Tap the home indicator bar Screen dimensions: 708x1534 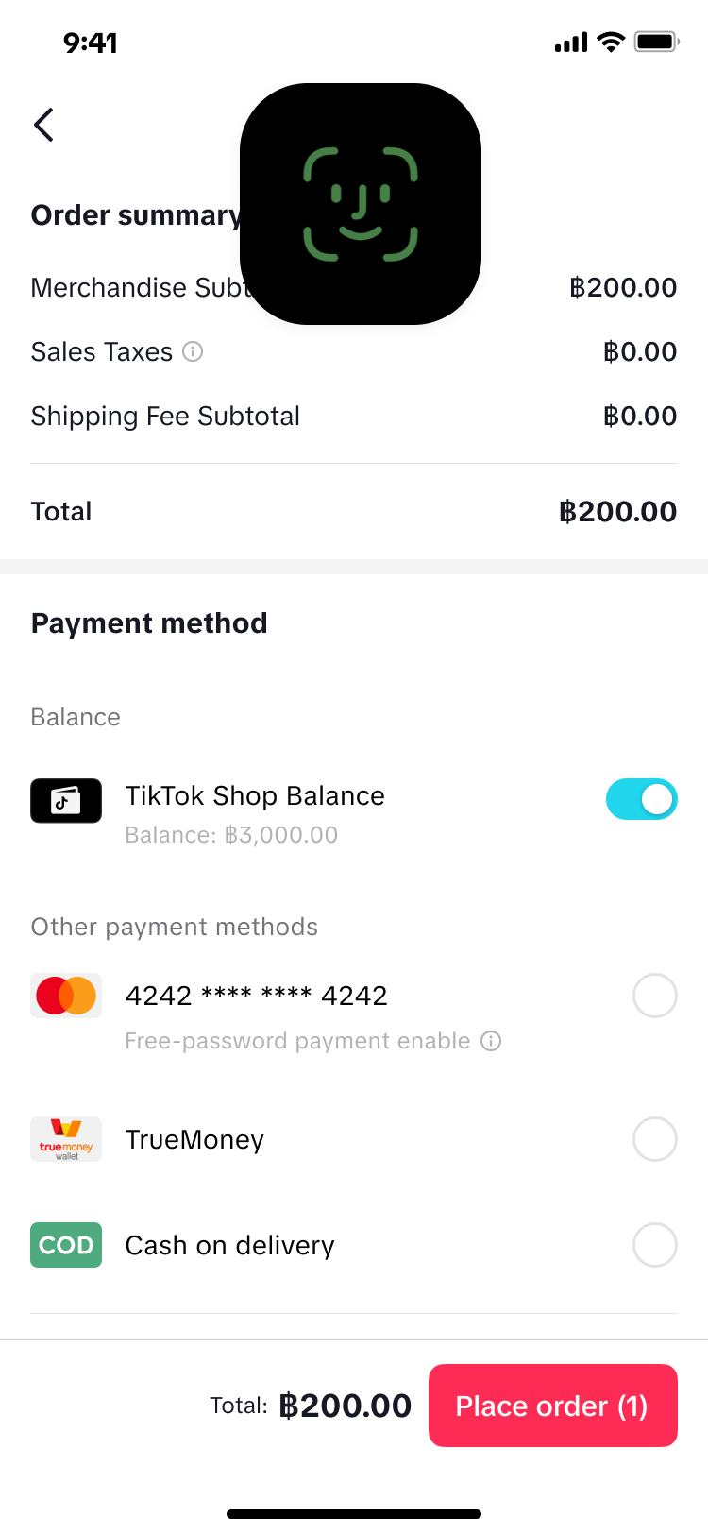(354, 1514)
